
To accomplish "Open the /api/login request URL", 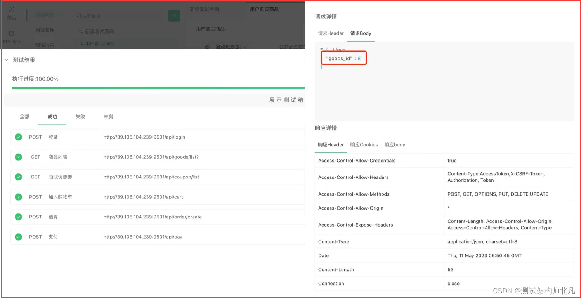I will coord(144,137).
